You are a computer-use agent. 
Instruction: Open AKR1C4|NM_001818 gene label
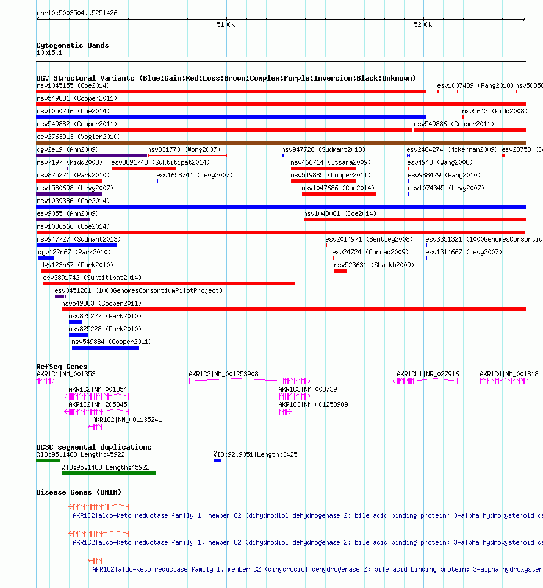point(509,374)
